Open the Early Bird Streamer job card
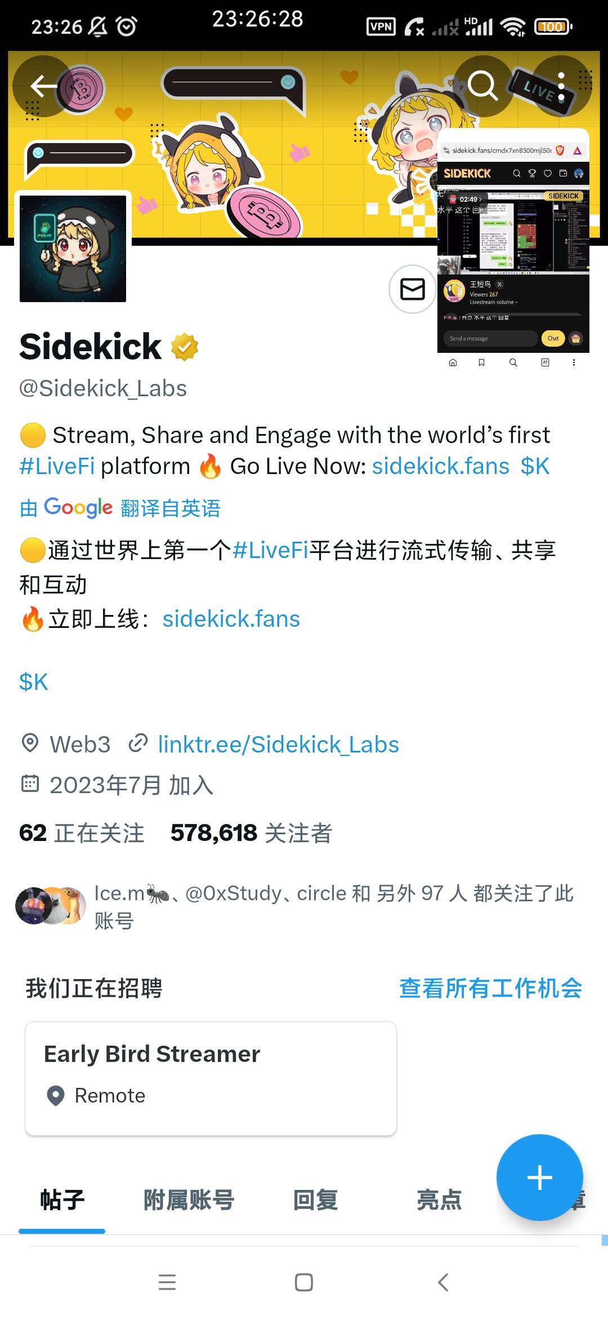The width and height of the screenshot is (608, 1319). point(211,1078)
